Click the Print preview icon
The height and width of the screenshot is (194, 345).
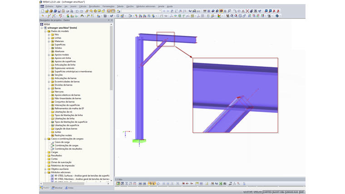point(72,11)
